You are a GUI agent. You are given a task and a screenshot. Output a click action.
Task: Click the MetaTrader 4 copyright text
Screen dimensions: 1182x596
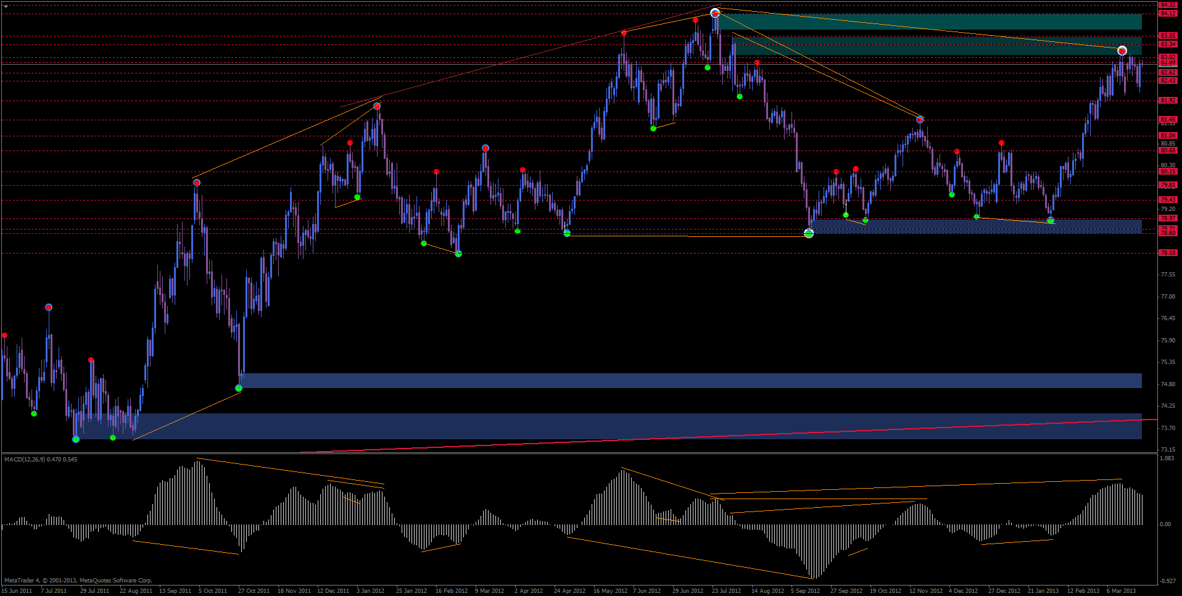click(x=78, y=580)
